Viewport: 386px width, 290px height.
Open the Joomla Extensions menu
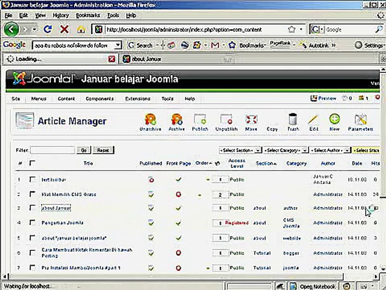(x=138, y=99)
